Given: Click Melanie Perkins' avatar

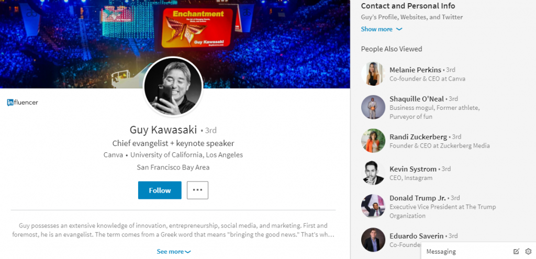Looking at the screenshot, I should click(x=373, y=74).
